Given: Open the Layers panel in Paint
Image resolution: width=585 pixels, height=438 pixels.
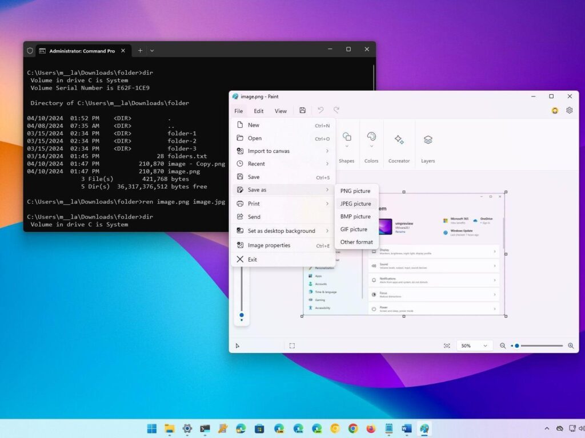Looking at the screenshot, I should 428,148.
